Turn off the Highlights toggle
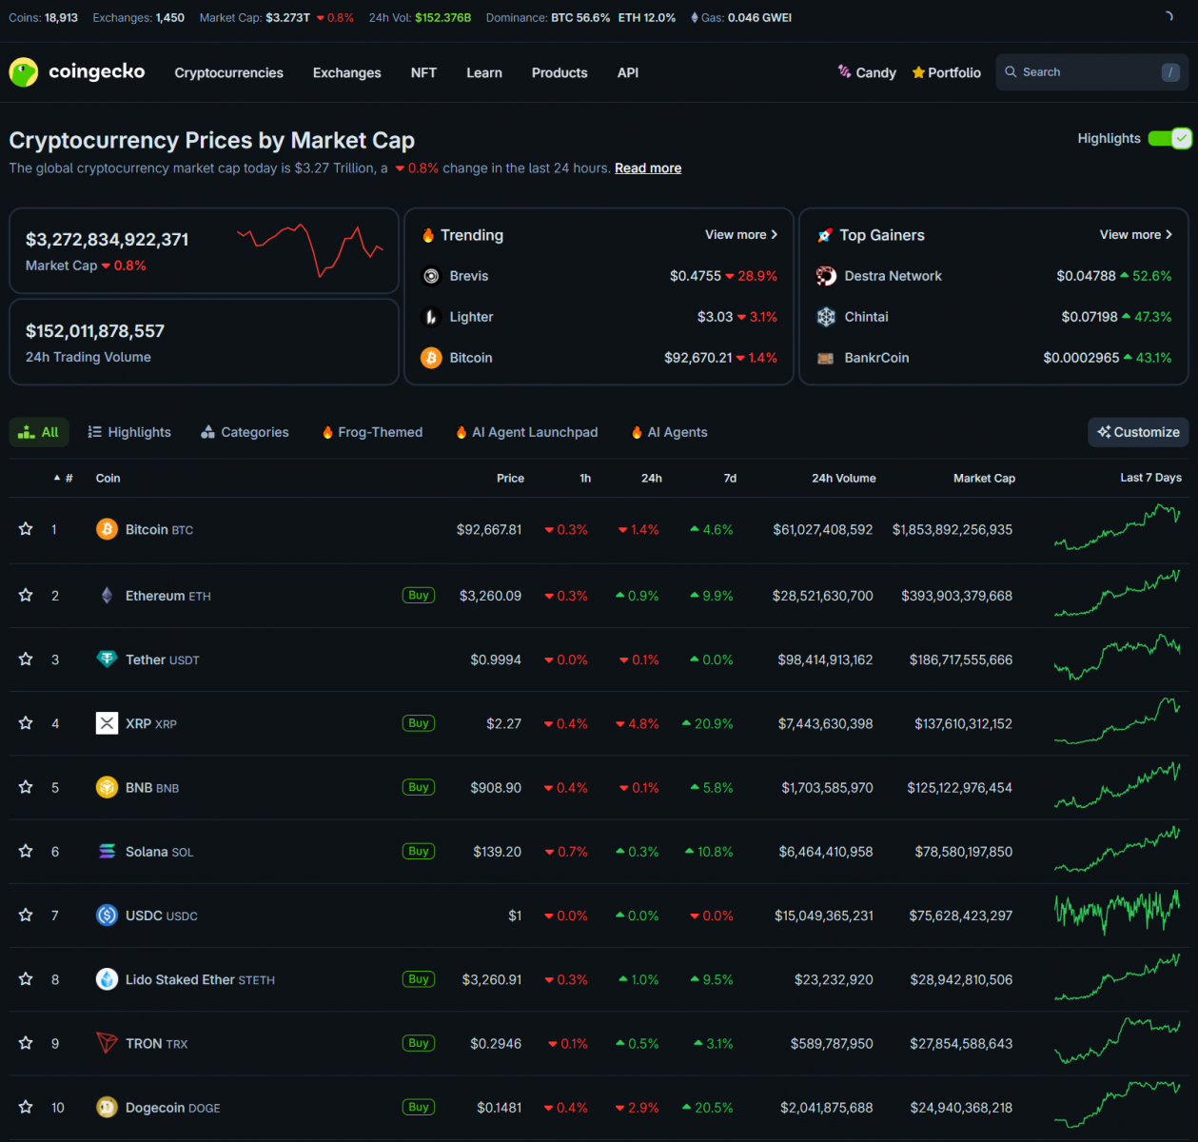 tap(1169, 139)
